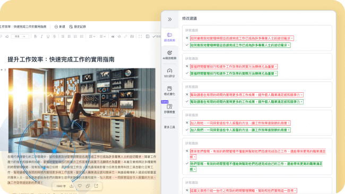Collapse the suggestions panel with double-chevron icon
345x194 pixels.
[x=169, y=19]
